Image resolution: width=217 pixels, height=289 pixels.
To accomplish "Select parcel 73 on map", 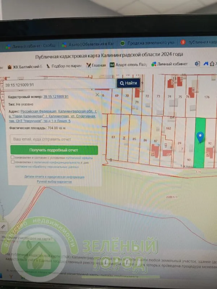I will (x=158, y=96).
